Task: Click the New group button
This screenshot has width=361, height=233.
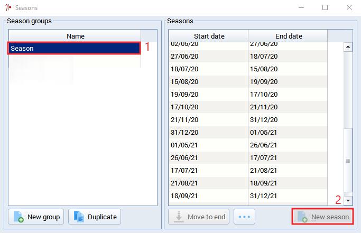Action: pos(36,217)
